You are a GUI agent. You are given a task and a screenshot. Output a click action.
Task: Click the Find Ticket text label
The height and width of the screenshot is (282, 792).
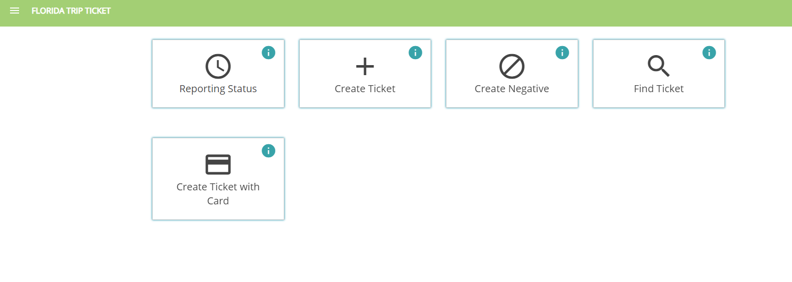pyautogui.click(x=658, y=89)
